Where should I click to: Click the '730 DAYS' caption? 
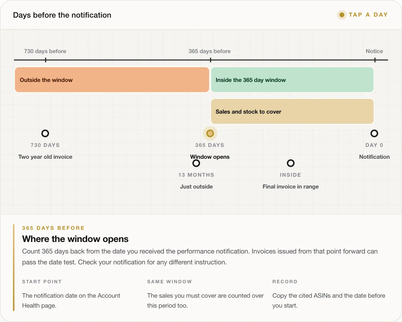[45, 145]
